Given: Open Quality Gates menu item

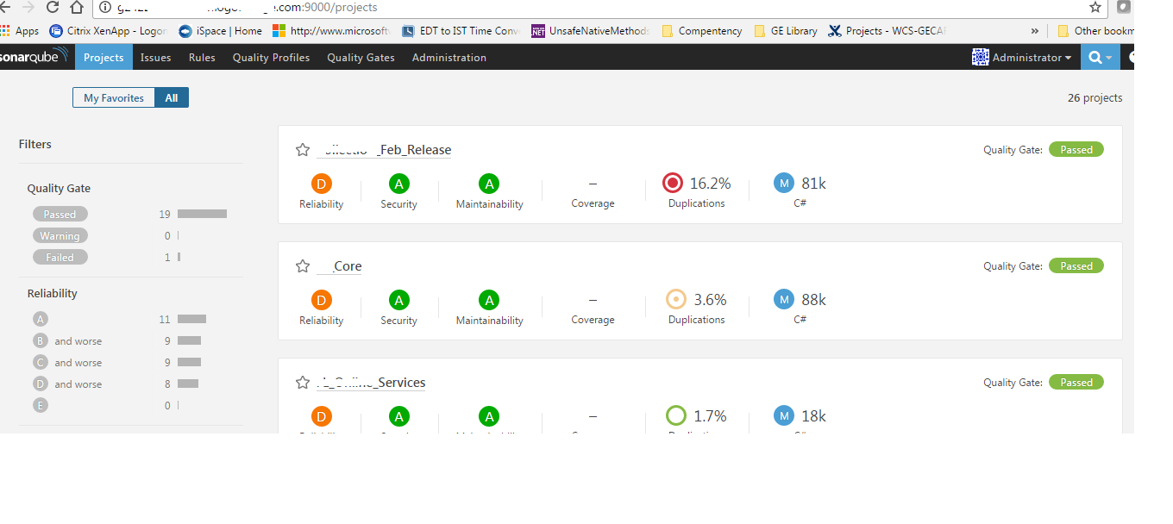Looking at the screenshot, I should (361, 58).
